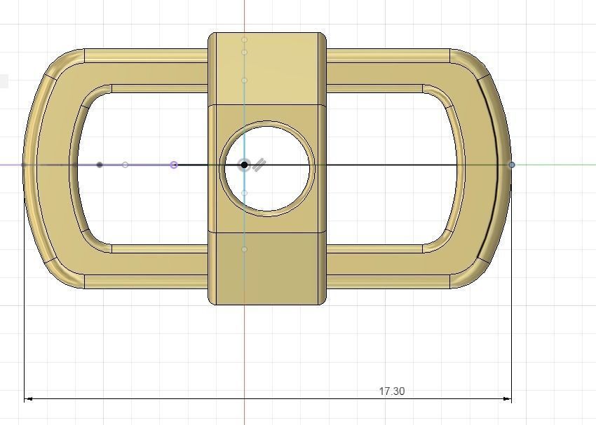The height and width of the screenshot is (425, 596).
Task: Click the sketch point inside the circular hole
Action: click(245, 193)
